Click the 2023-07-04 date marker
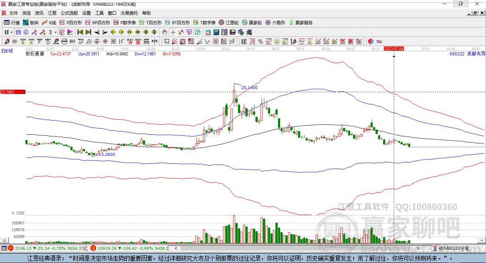The image size is (486, 263). 393,49
